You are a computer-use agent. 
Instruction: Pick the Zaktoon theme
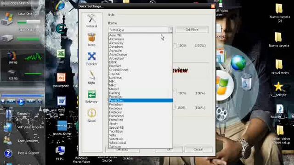141,147
